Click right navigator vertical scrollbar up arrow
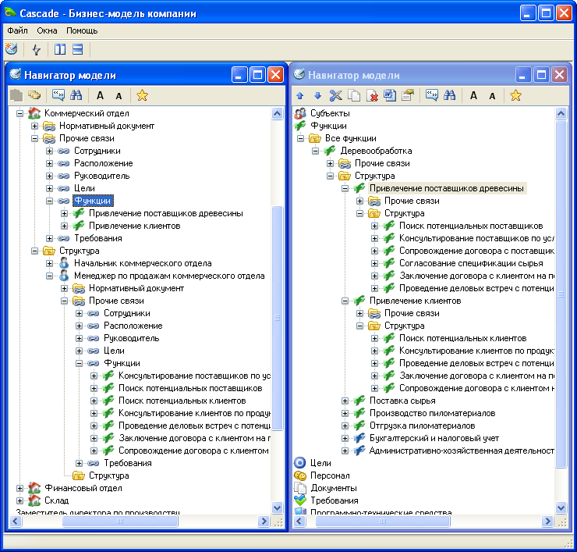Viewport: 577px width, 552px height. [x=561, y=113]
